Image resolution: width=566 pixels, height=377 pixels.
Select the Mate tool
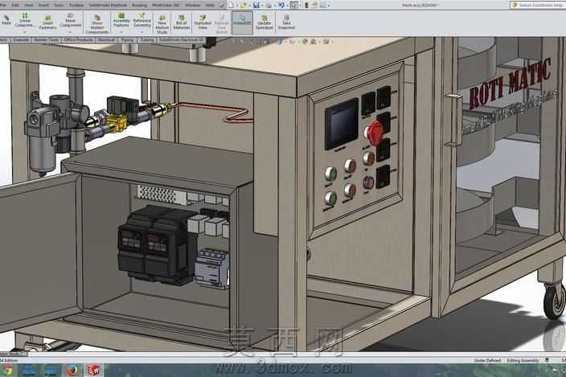[x=6, y=21]
